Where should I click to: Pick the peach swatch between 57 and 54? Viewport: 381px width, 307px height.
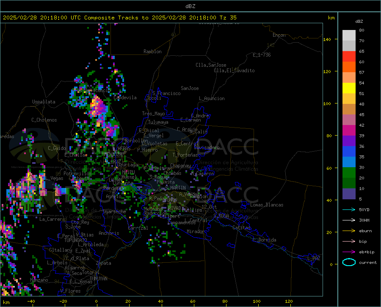349,78
